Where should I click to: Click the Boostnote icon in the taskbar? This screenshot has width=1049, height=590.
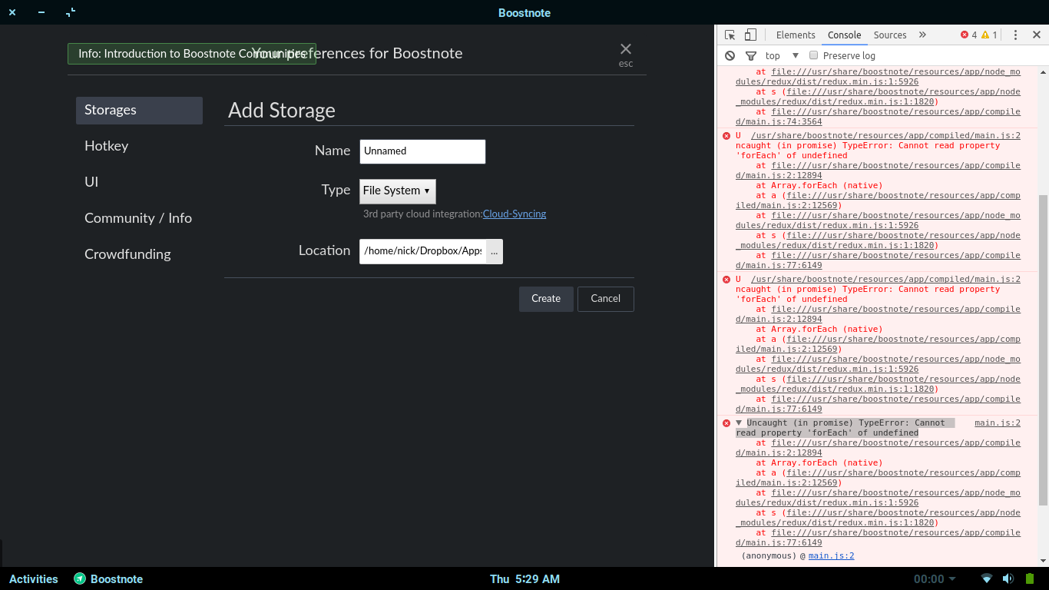tap(80, 579)
